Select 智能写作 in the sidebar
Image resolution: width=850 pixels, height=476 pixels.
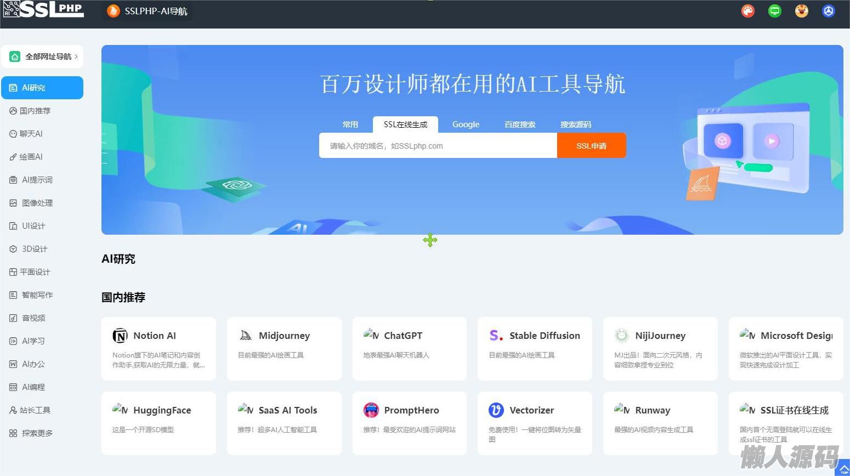tap(42, 295)
